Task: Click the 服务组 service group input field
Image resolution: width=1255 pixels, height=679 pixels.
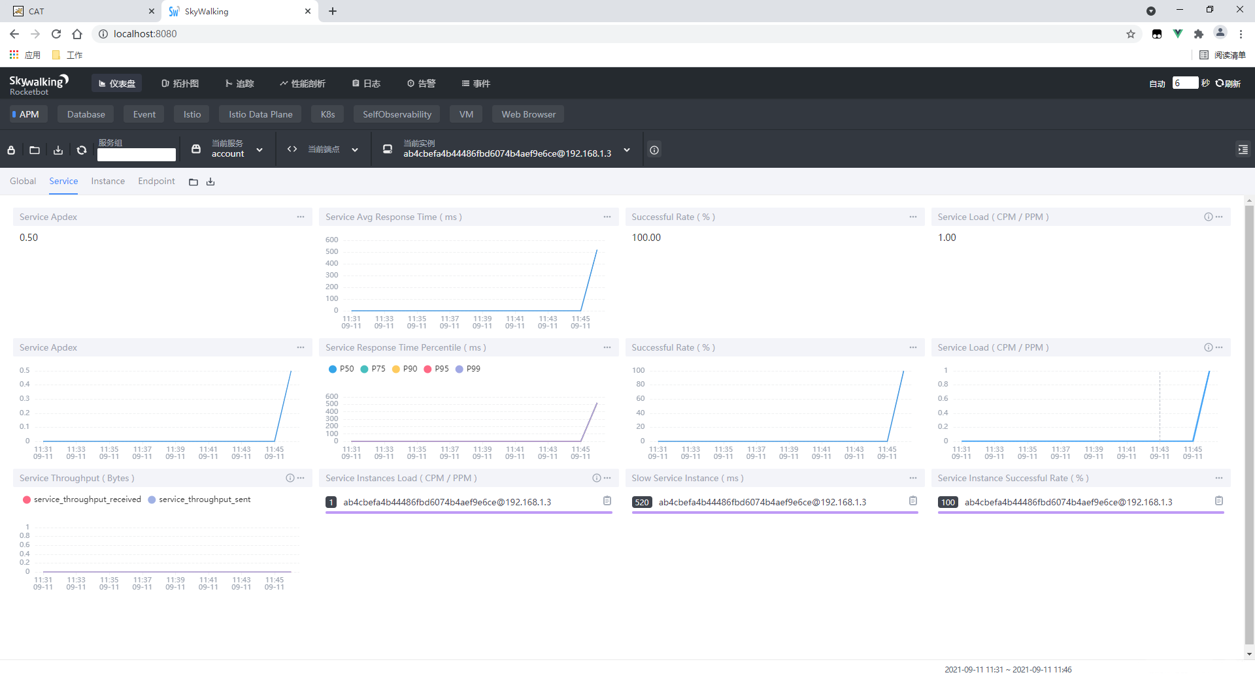Action: point(137,155)
